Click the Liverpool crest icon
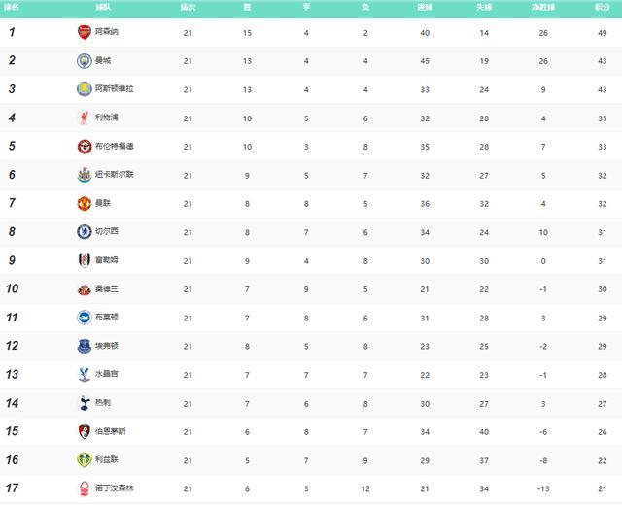 coord(84,118)
